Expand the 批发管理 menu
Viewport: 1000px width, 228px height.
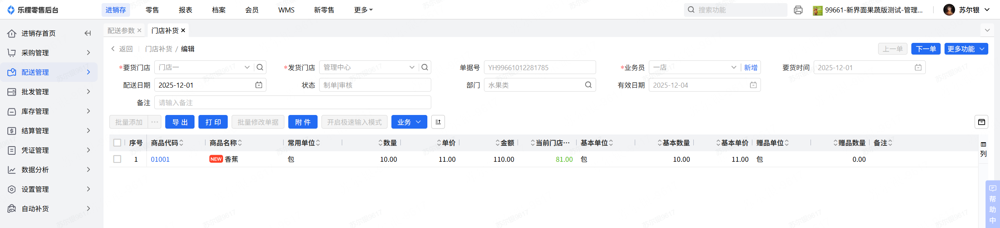(88, 92)
